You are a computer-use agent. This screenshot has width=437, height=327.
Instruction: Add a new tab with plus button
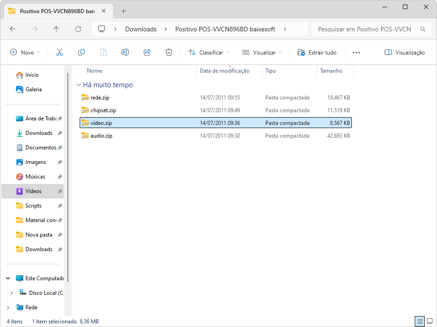(x=123, y=11)
